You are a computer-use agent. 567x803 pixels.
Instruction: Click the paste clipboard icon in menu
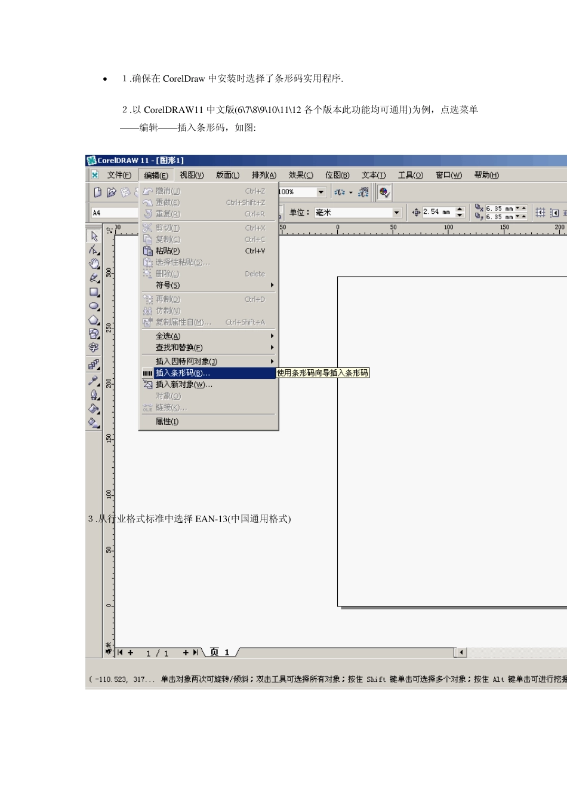tap(148, 251)
